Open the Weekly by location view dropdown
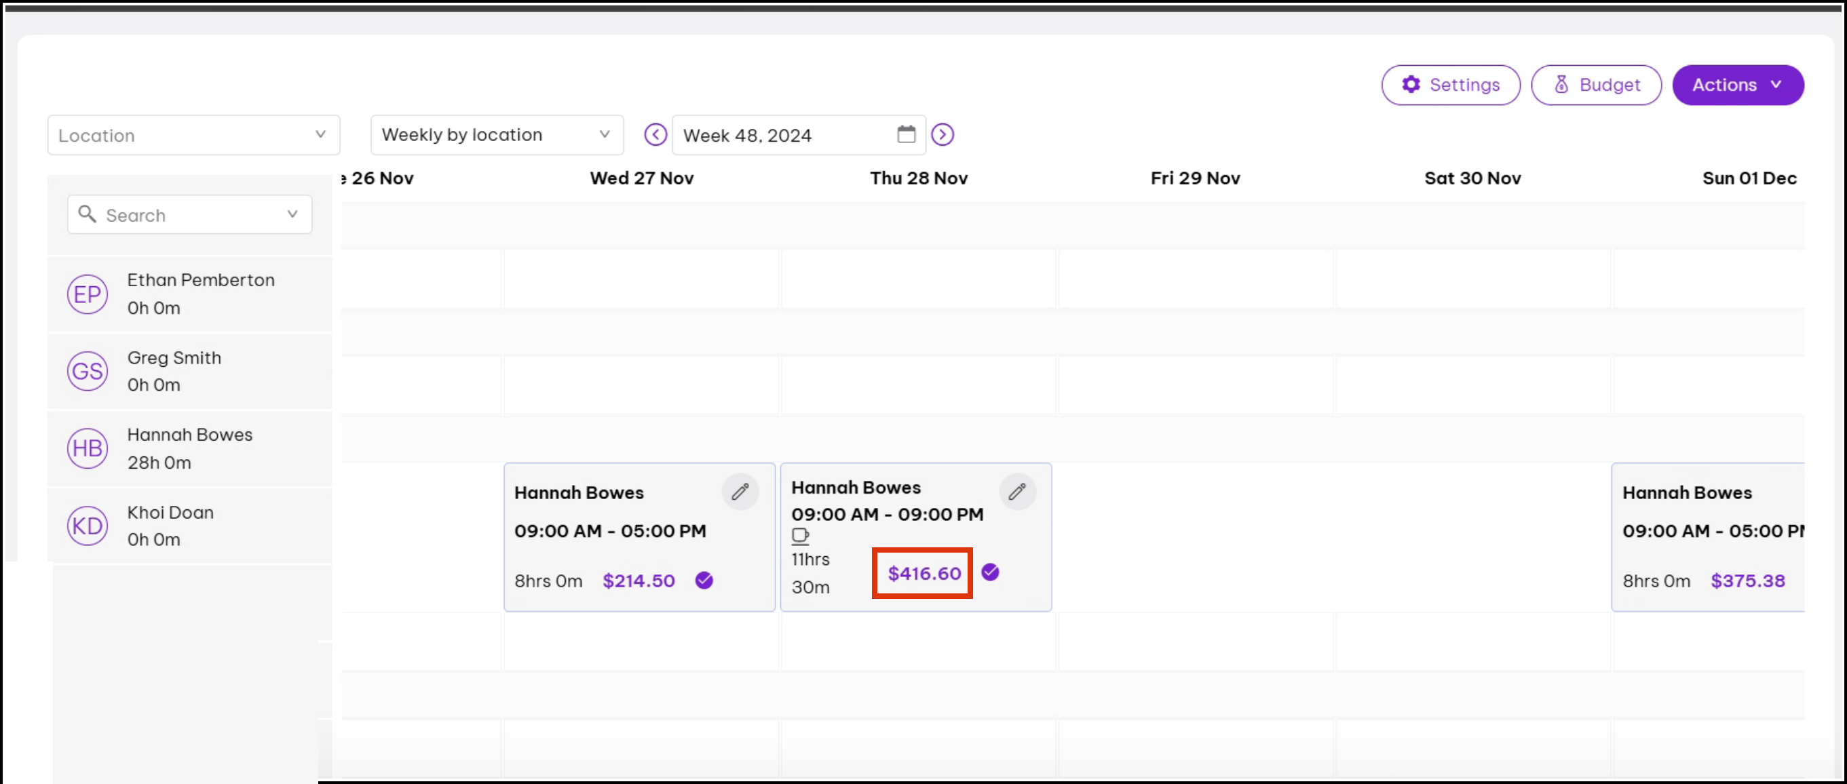The width and height of the screenshot is (1847, 784). tap(496, 135)
